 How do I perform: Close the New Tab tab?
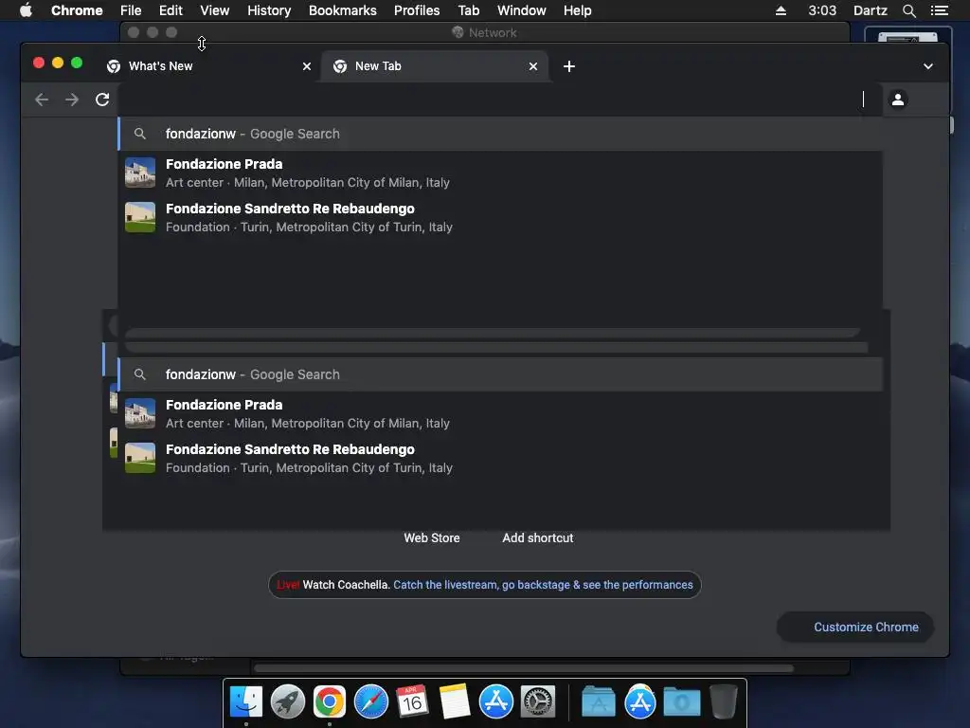(x=533, y=66)
